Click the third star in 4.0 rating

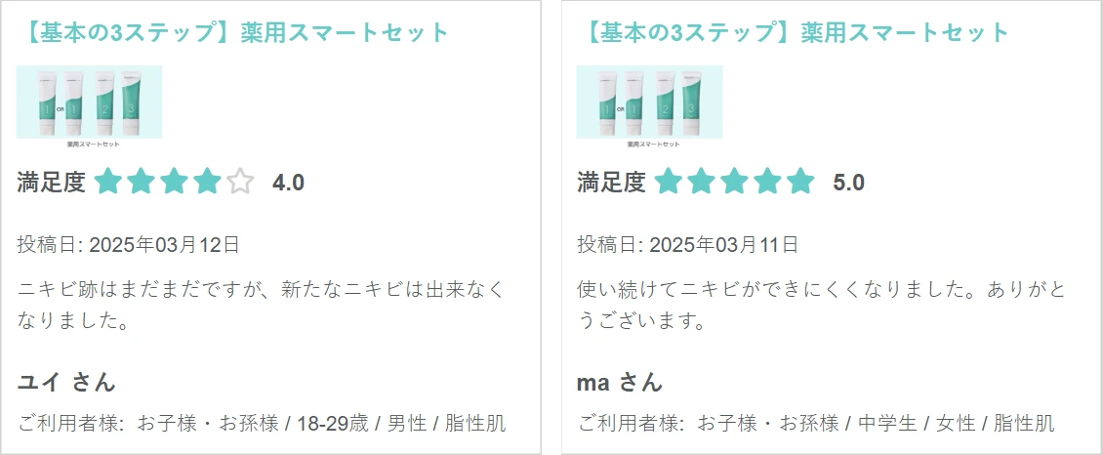click(174, 182)
